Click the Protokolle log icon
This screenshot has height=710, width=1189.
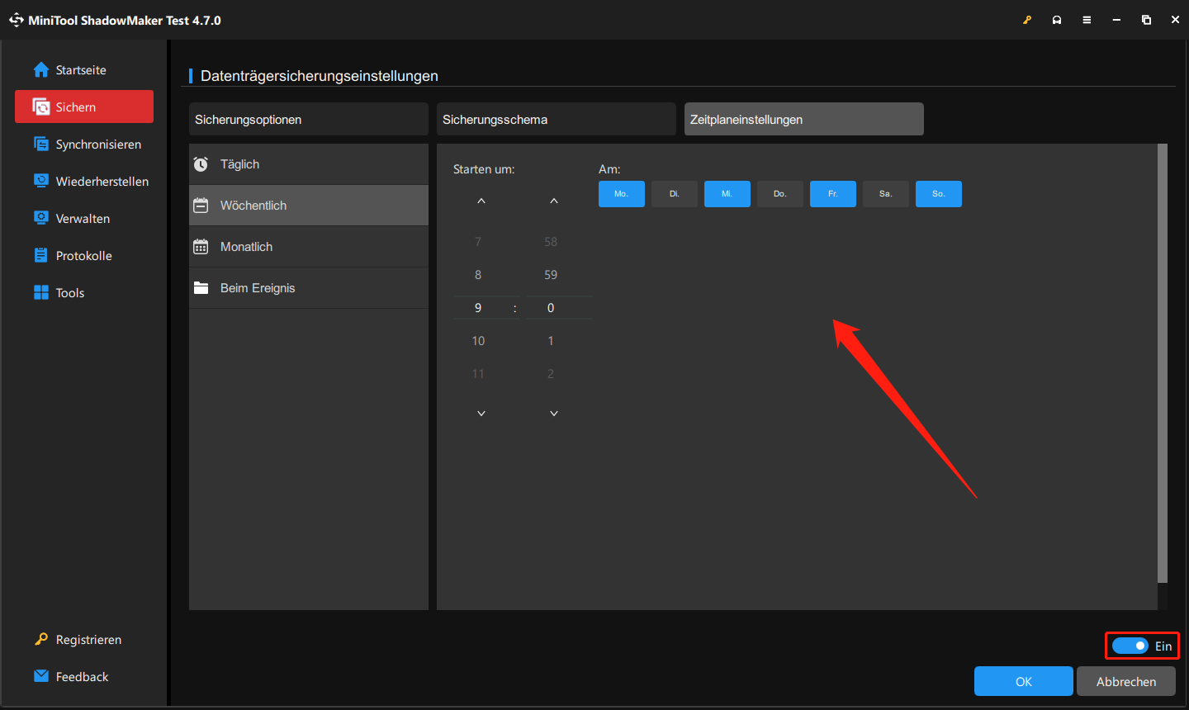[x=41, y=255]
